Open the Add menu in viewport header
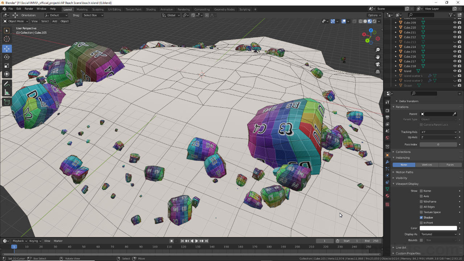 [55, 21]
